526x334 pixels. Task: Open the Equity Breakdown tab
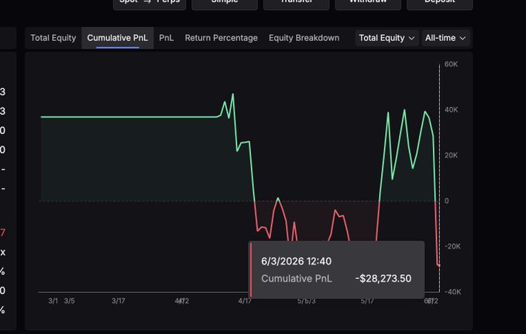pos(304,38)
